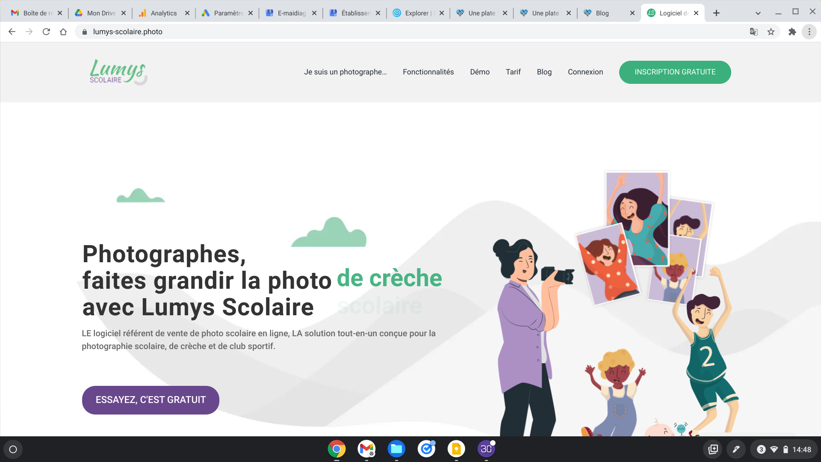Close the Mon Drive tab
This screenshot has height=462, width=821.
tap(123, 13)
